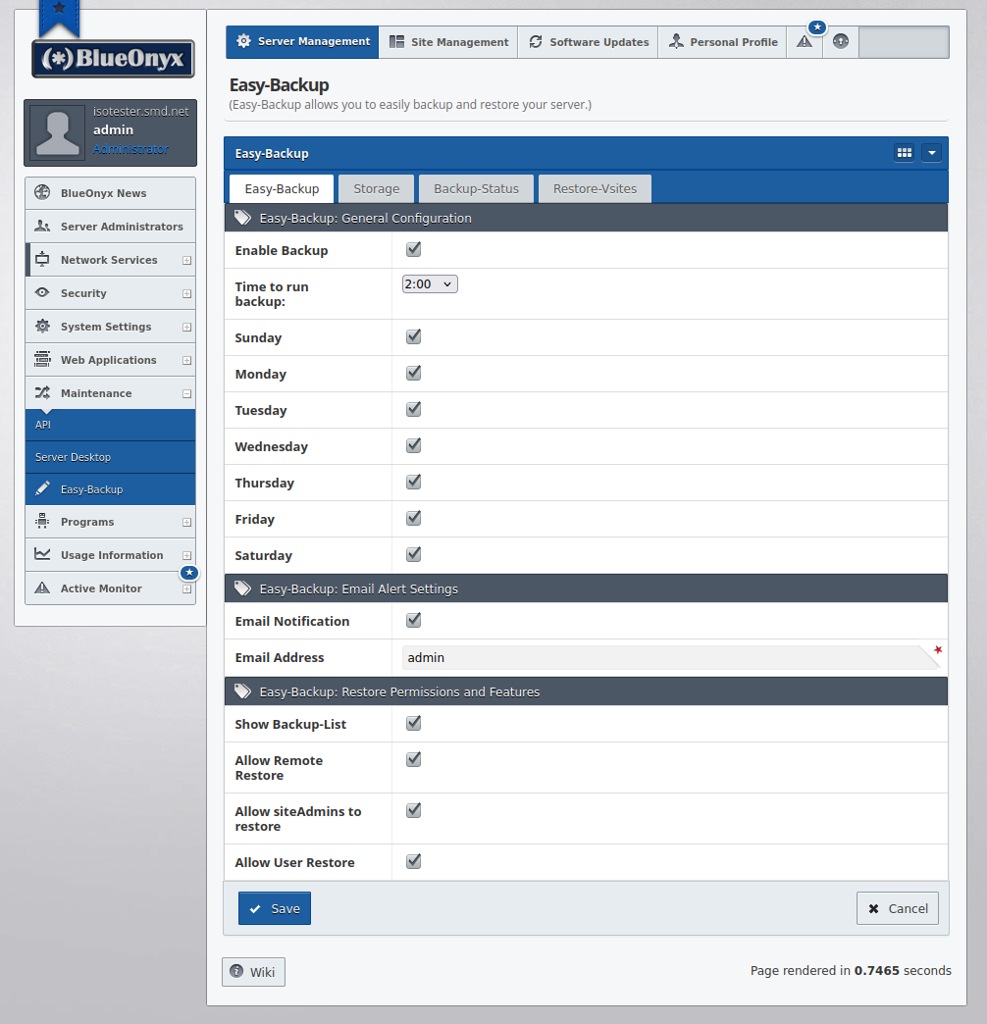This screenshot has width=987, height=1024.
Task: Expand the Active Monitor menu
Action: click(x=186, y=589)
